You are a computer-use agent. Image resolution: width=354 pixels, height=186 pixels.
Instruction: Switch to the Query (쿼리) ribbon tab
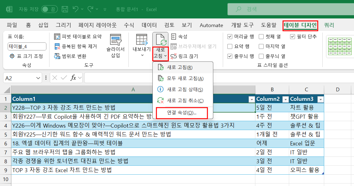[329, 25]
